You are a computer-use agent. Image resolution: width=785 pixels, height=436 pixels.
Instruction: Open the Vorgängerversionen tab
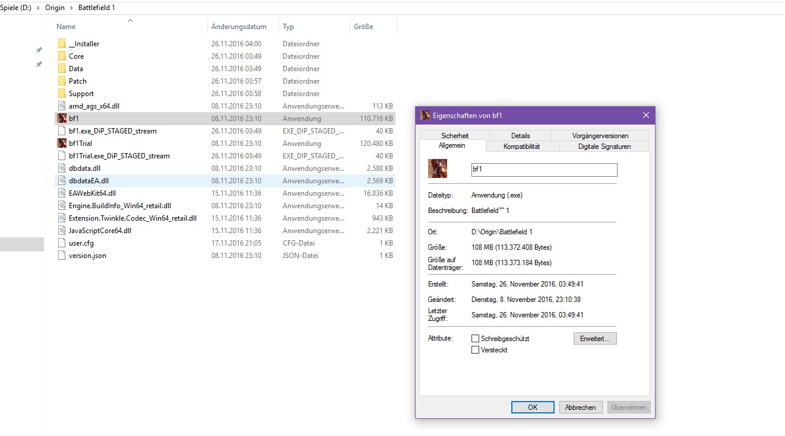(x=600, y=136)
